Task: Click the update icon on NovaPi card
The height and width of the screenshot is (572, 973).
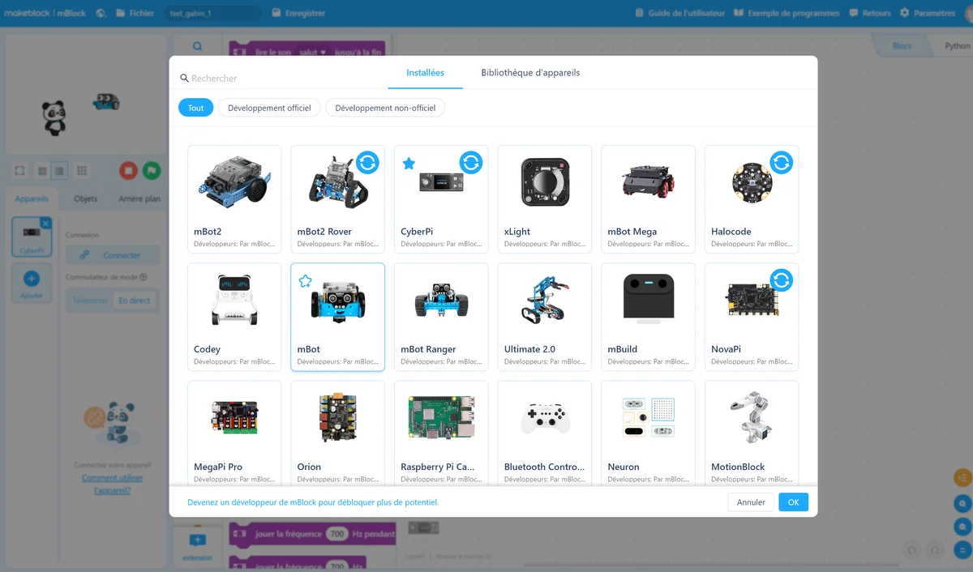Action: click(x=782, y=280)
